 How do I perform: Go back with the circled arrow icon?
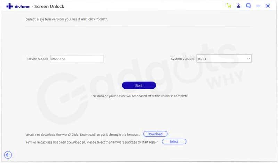point(8,155)
